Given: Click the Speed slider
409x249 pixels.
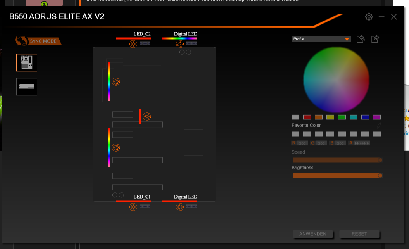Looking at the screenshot, I should pyautogui.click(x=338, y=160).
